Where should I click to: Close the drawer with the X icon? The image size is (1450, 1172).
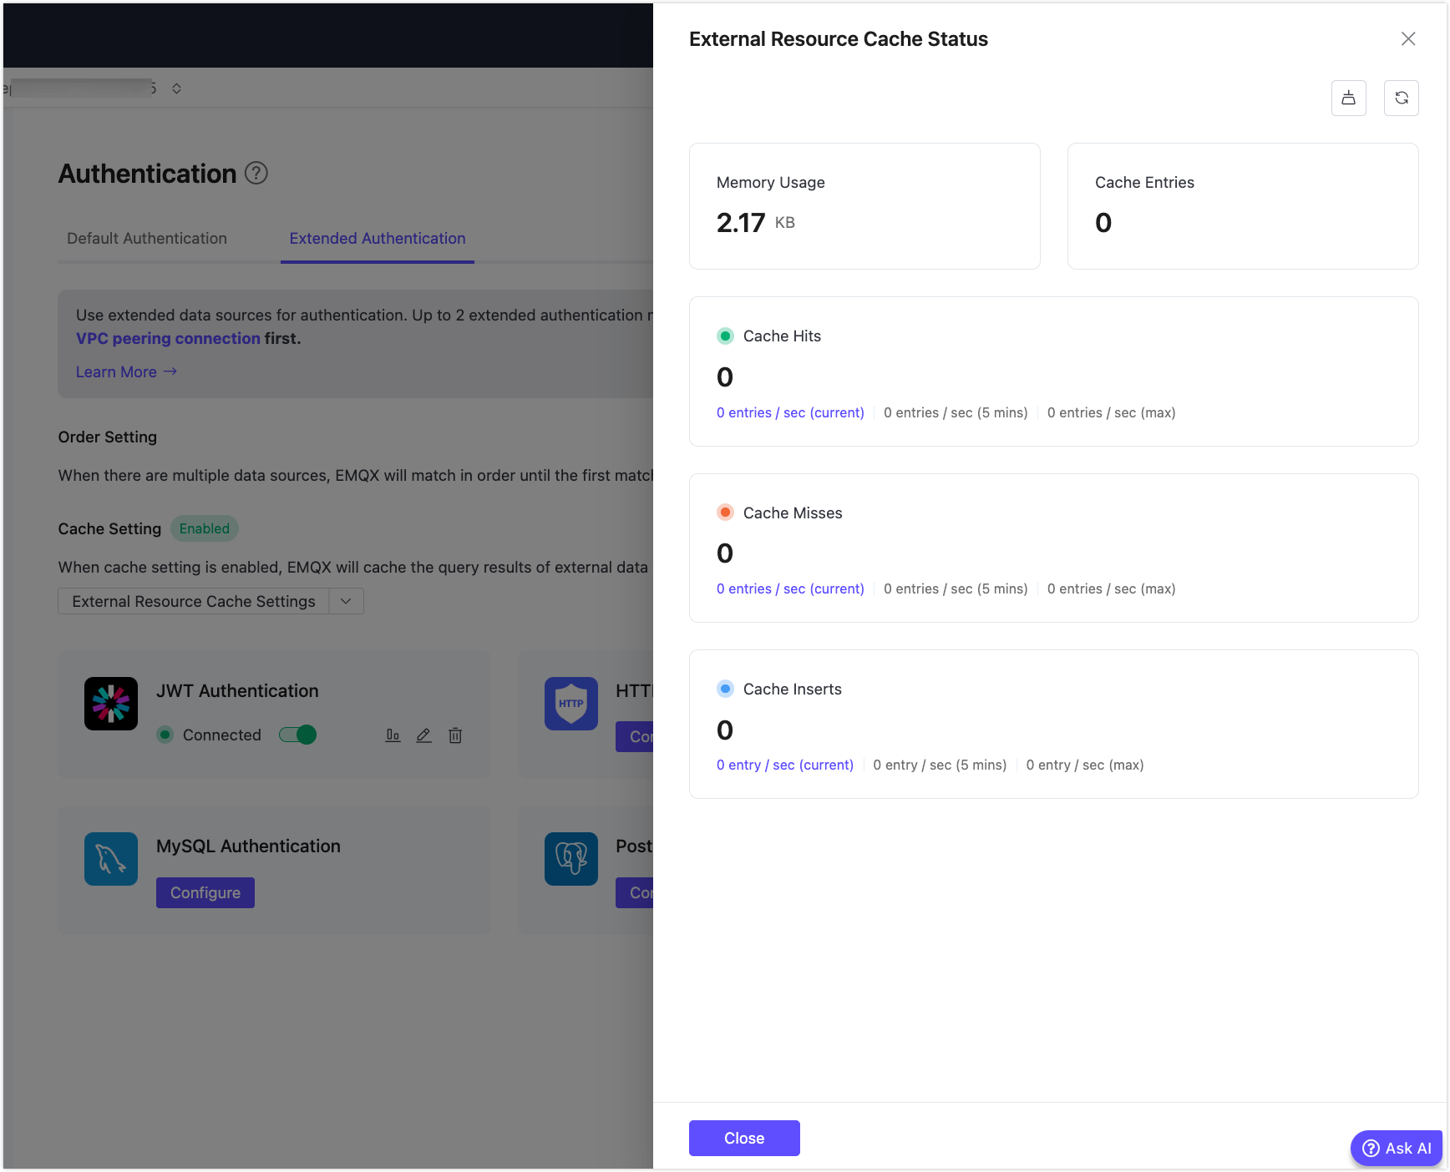[1407, 39]
